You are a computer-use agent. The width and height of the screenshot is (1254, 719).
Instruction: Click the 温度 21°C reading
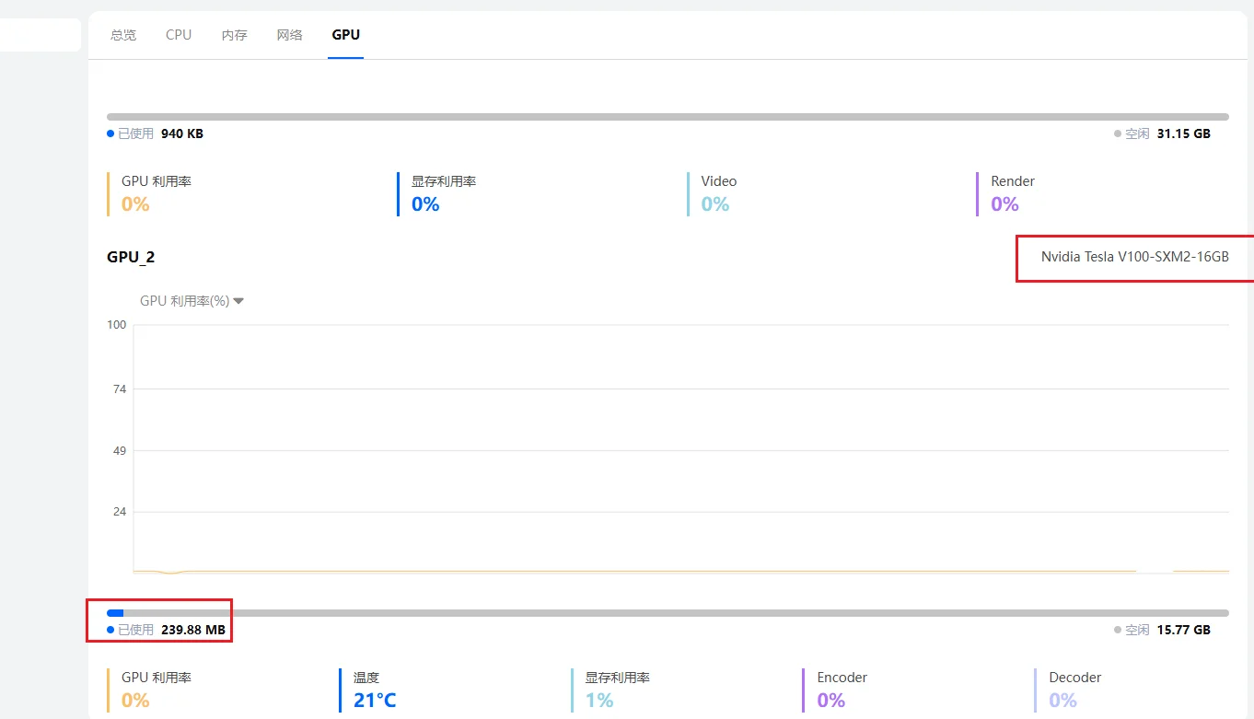coord(374,700)
